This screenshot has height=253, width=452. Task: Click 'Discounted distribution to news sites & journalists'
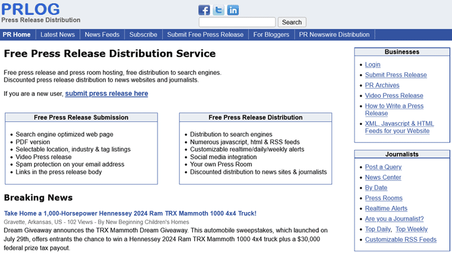click(258, 172)
